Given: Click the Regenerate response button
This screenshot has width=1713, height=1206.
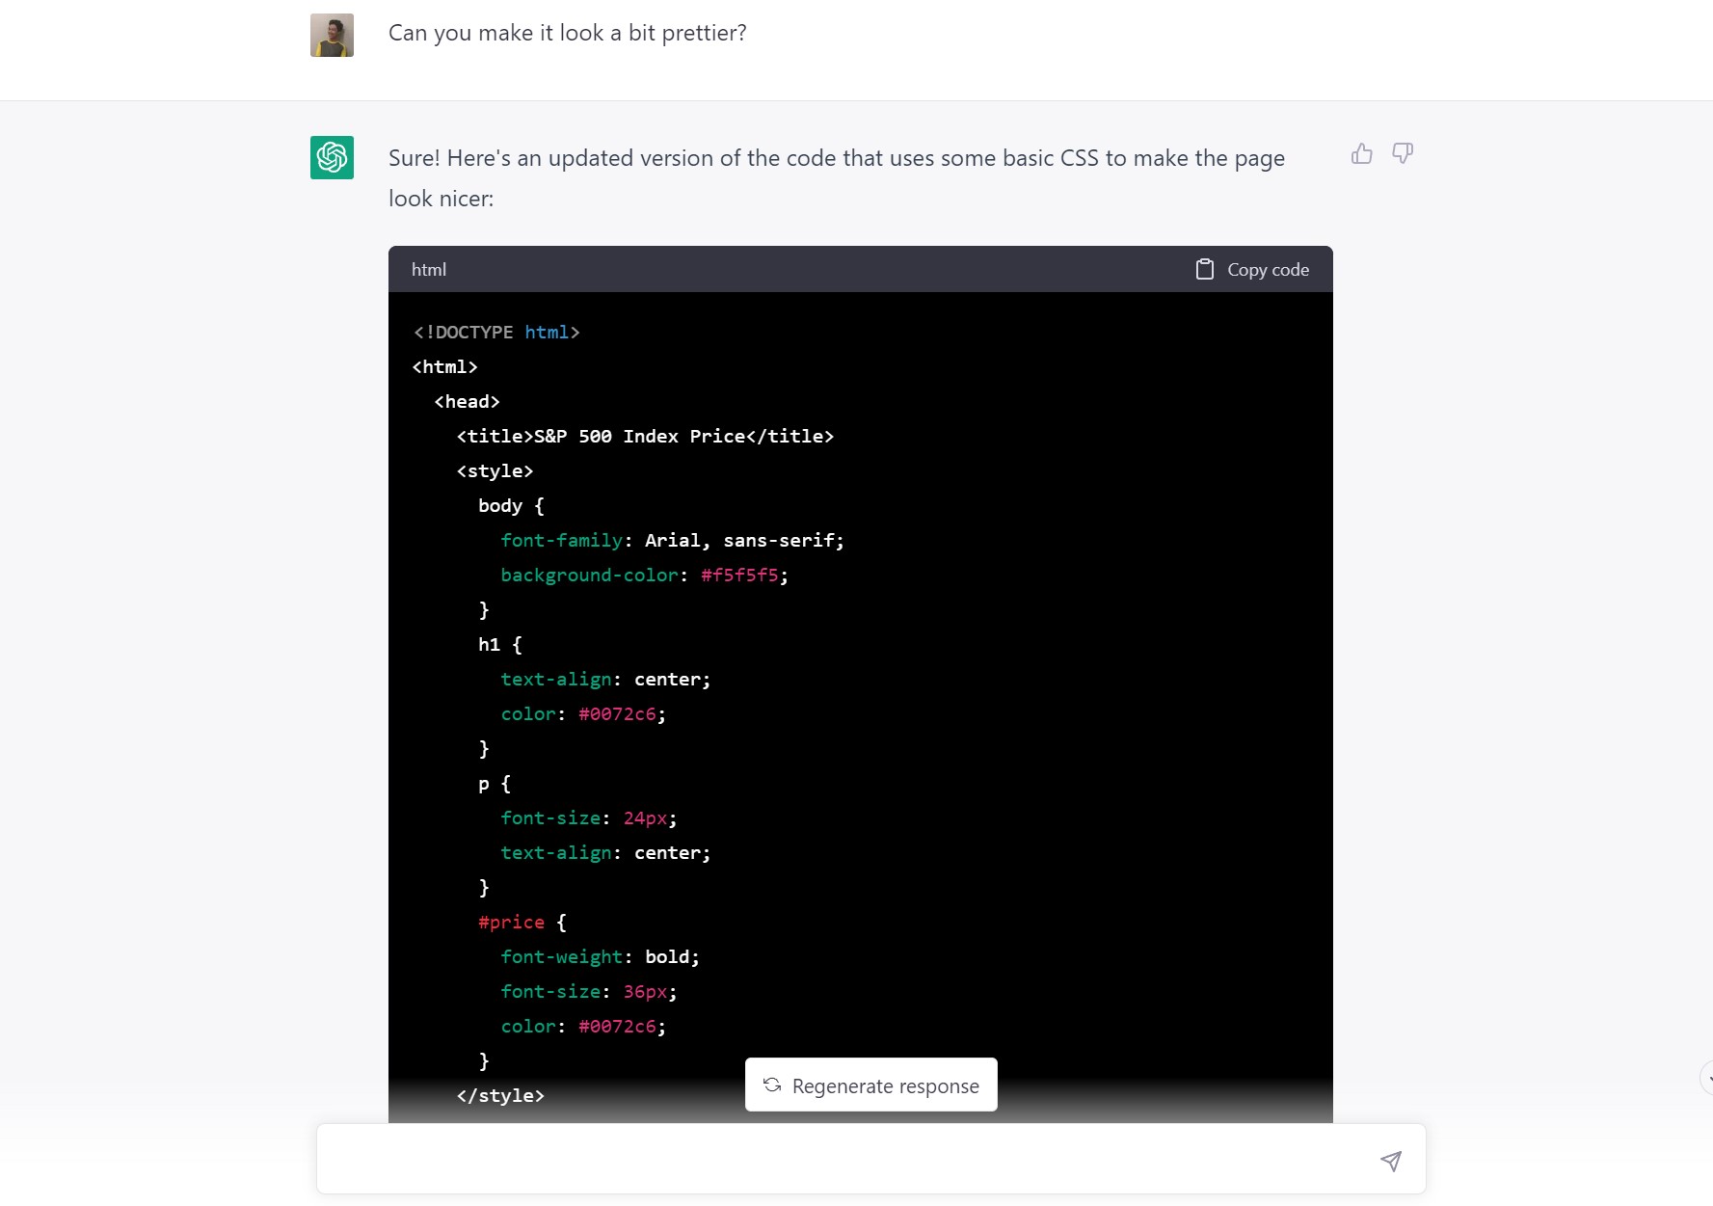Looking at the screenshot, I should [871, 1085].
